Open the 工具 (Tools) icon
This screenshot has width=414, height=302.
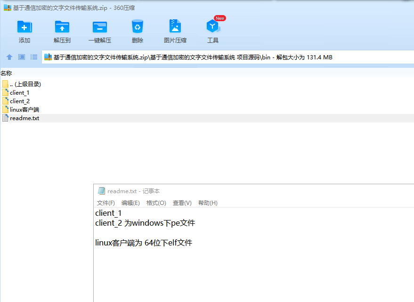click(213, 26)
